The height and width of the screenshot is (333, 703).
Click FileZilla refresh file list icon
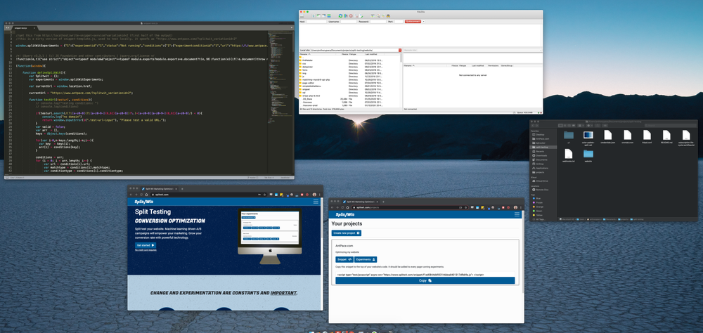point(341,15)
